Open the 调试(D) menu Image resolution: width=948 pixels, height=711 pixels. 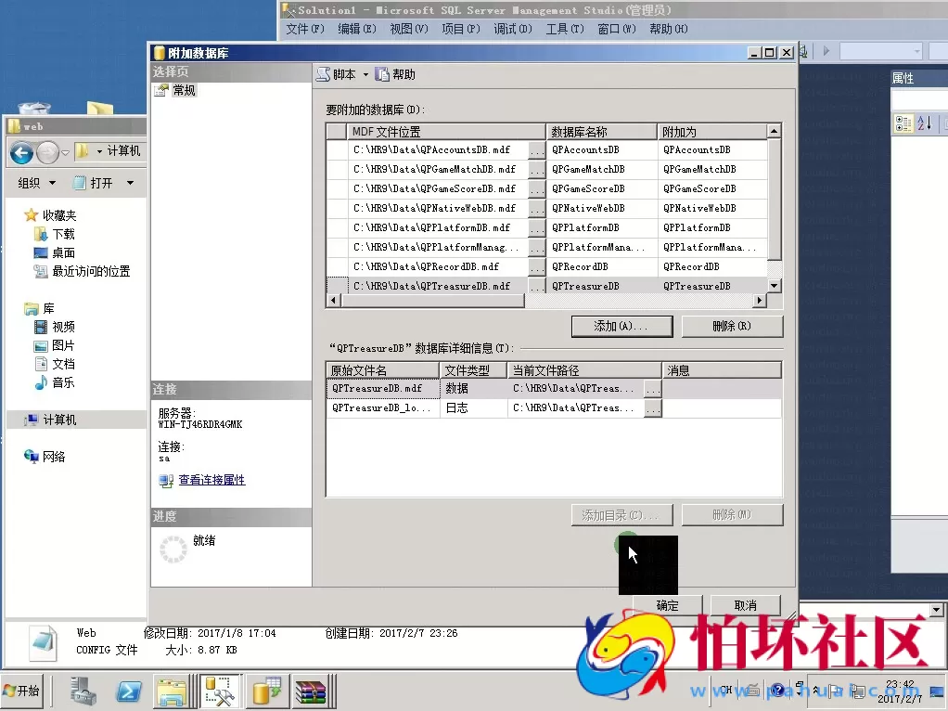pyautogui.click(x=512, y=30)
